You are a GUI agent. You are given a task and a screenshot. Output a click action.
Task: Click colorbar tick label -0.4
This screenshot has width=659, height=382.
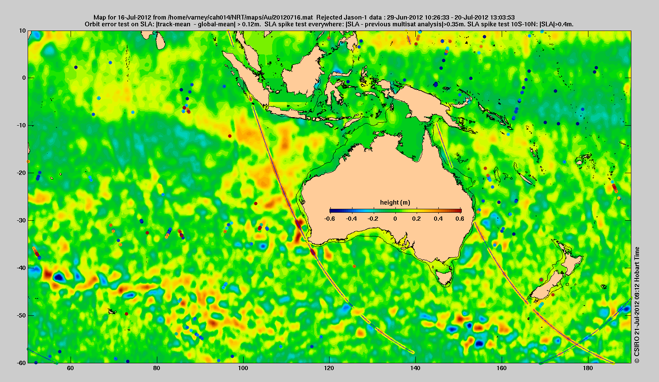pos(351,219)
